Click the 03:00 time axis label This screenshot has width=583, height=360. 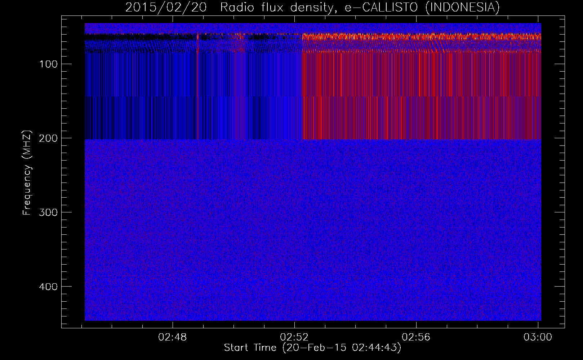tap(538, 337)
